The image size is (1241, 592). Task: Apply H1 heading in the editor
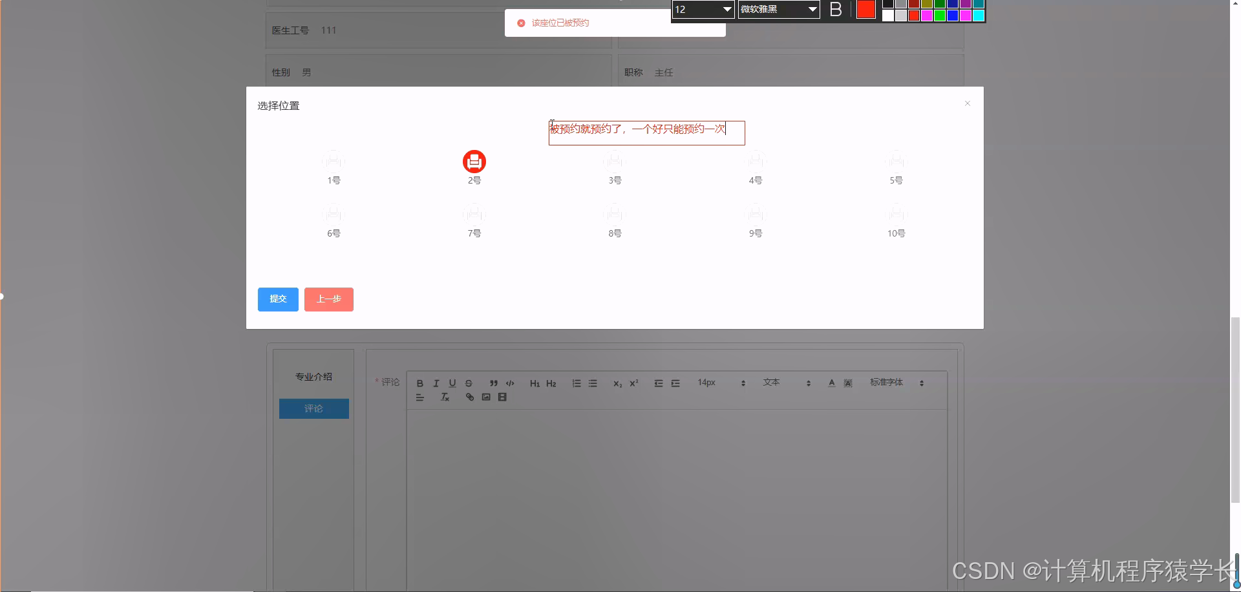pyautogui.click(x=535, y=383)
